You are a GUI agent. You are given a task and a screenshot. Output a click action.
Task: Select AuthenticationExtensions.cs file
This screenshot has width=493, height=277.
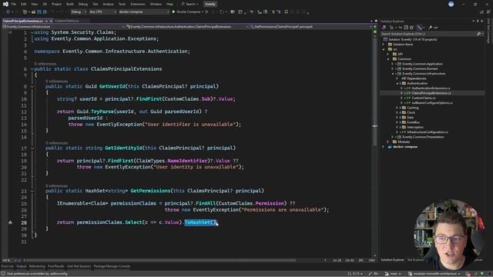tap(431, 88)
